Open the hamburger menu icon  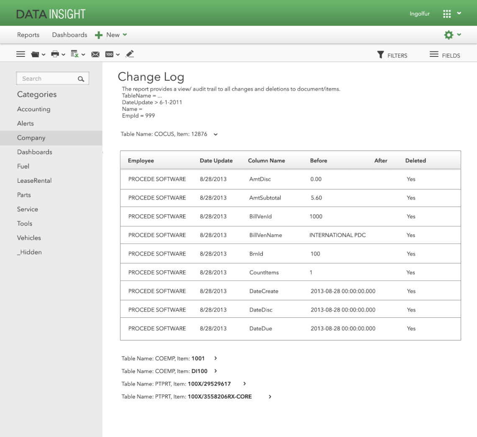(21, 54)
